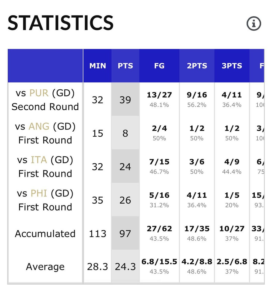
Task: Open the ANG team link
Action: 39,126
